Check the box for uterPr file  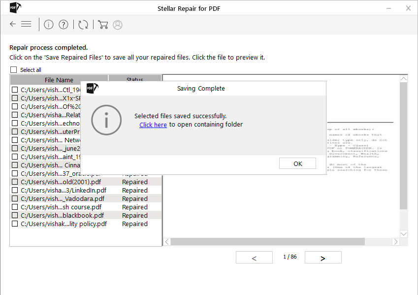(x=15, y=131)
